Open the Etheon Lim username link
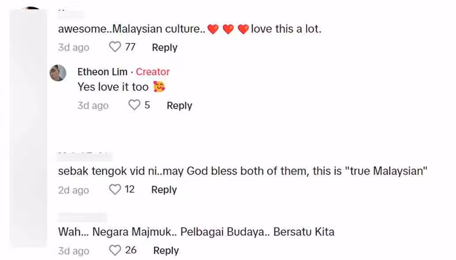This screenshot has width=456, height=260. [x=103, y=72]
